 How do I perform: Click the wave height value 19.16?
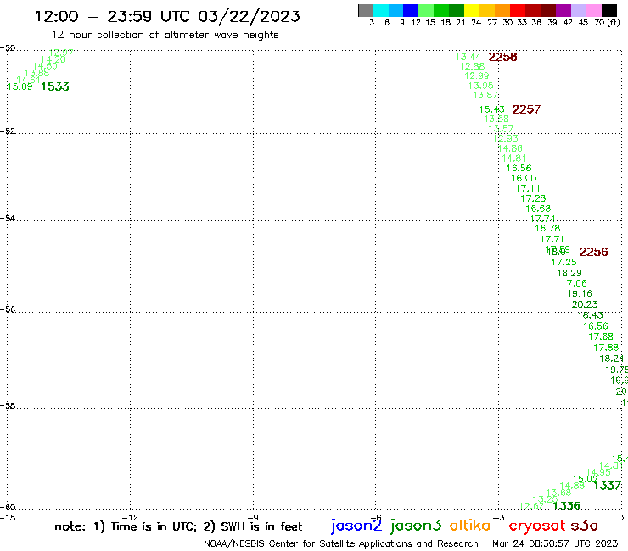580,293
